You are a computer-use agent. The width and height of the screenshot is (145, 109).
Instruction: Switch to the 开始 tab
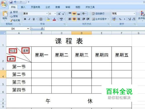click(x=13, y=7)
